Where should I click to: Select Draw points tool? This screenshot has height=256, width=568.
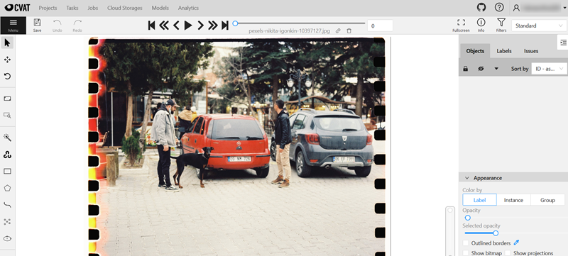pos(7,222)
